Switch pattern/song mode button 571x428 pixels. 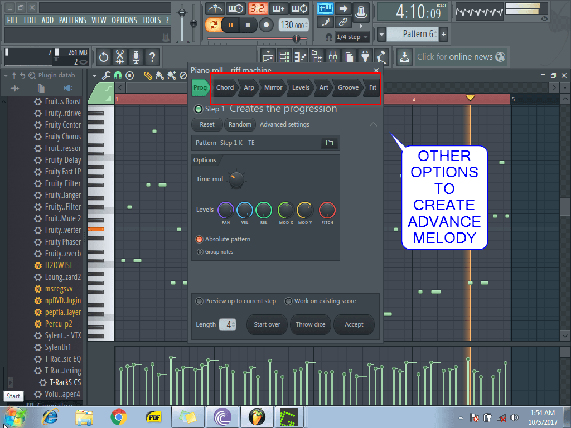click(x=213, y=25)
